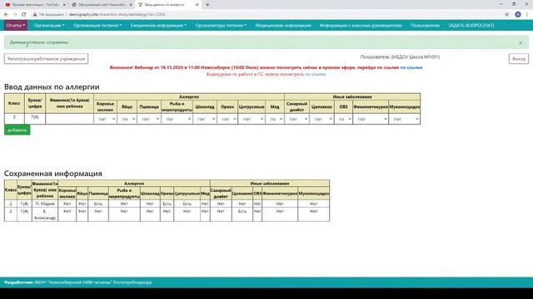Image resolution: width=533 pixels, height=299 pixels.
Task: Open webinar 'по ссылке' link in red notice
Action: point(411,67)
